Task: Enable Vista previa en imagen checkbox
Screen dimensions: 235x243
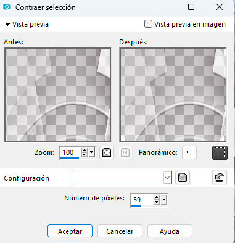Action: pyautogui.click(x=148, y=24)
